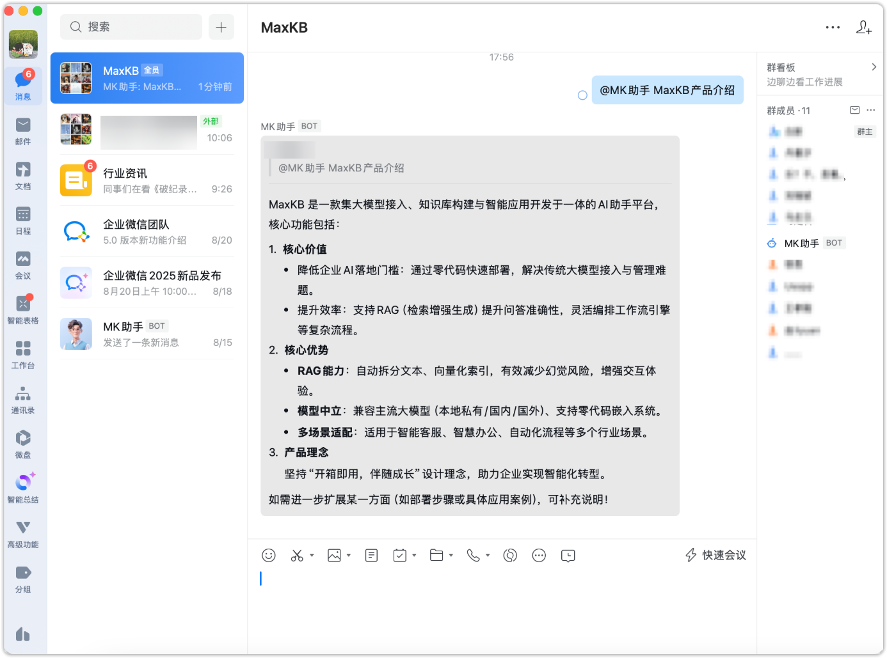887x658 pixels.
Task: Open the ... menu at chat top right
Action: click(833, 27)
